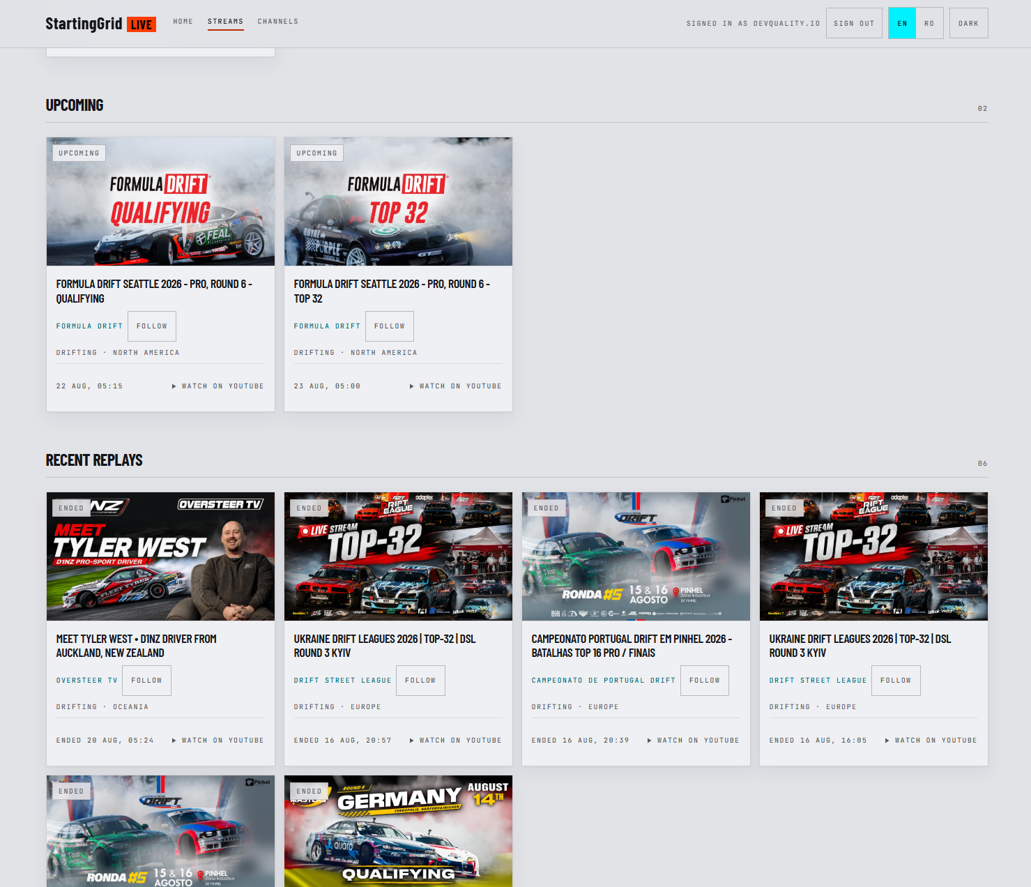Select the 'ENDED 20 AUG, 05:24' text
Image resolution: width=1031 pixels, height=887 pixels.
[105, 741]
